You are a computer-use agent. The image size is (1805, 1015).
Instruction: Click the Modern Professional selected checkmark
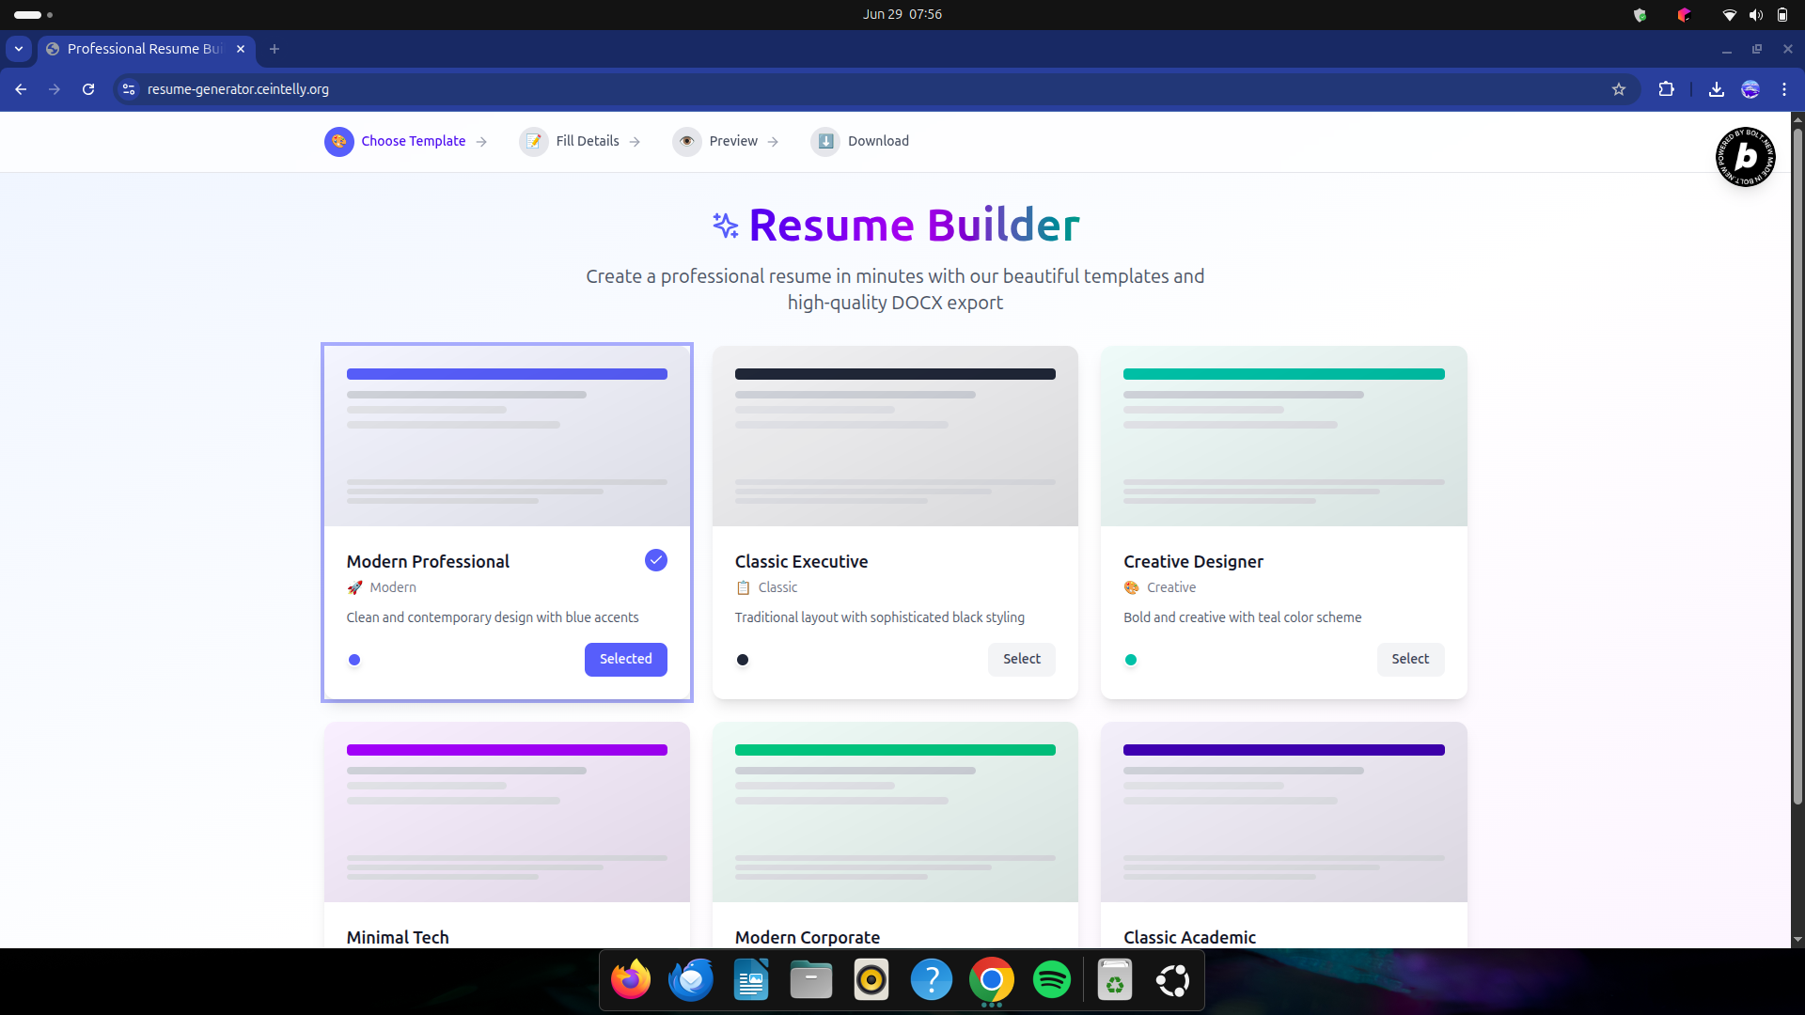(656, 560)
